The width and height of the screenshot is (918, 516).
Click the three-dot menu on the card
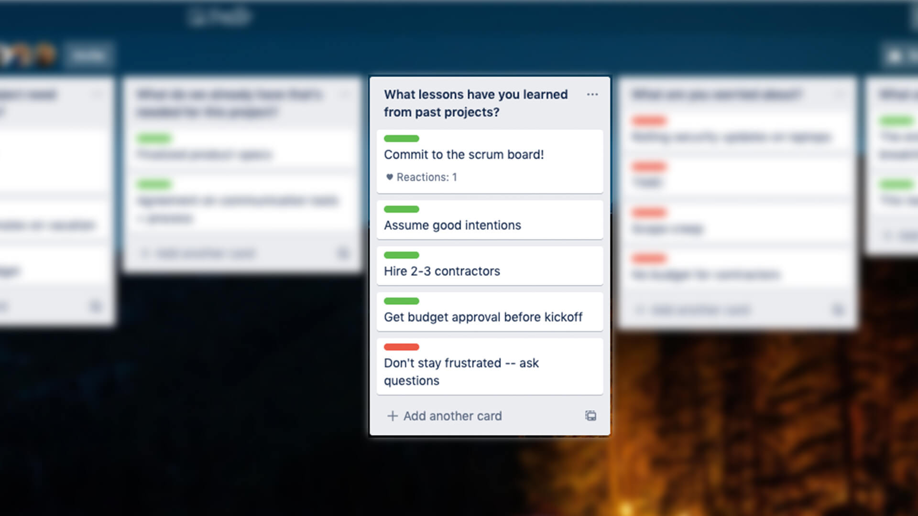pyautogui.click(x=591, y=95)
